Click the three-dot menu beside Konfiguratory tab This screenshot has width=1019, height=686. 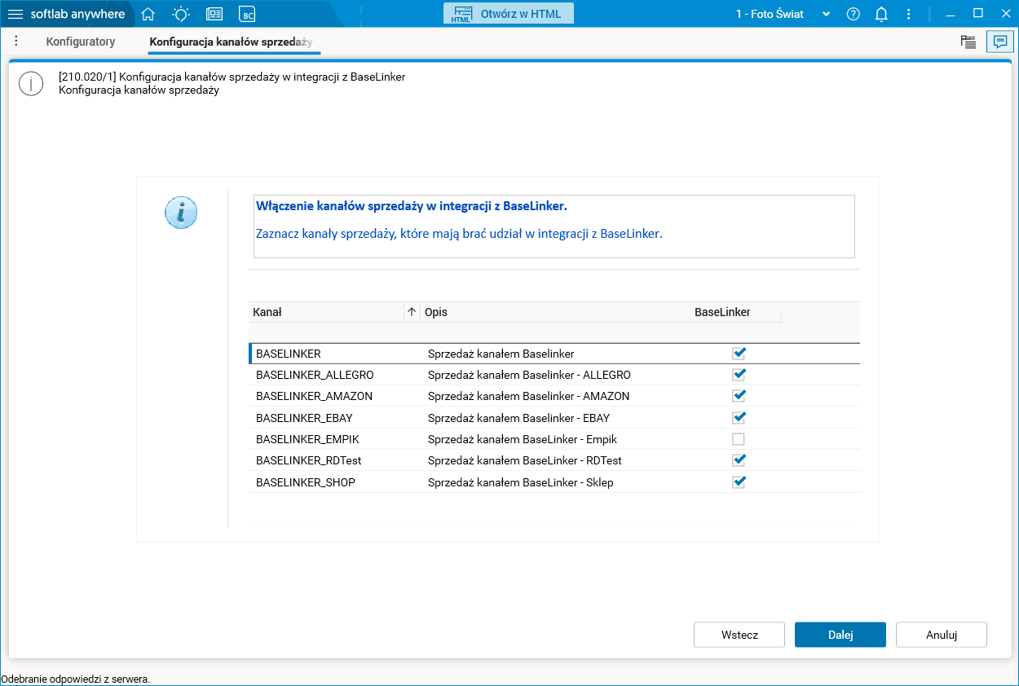point(16,41)
